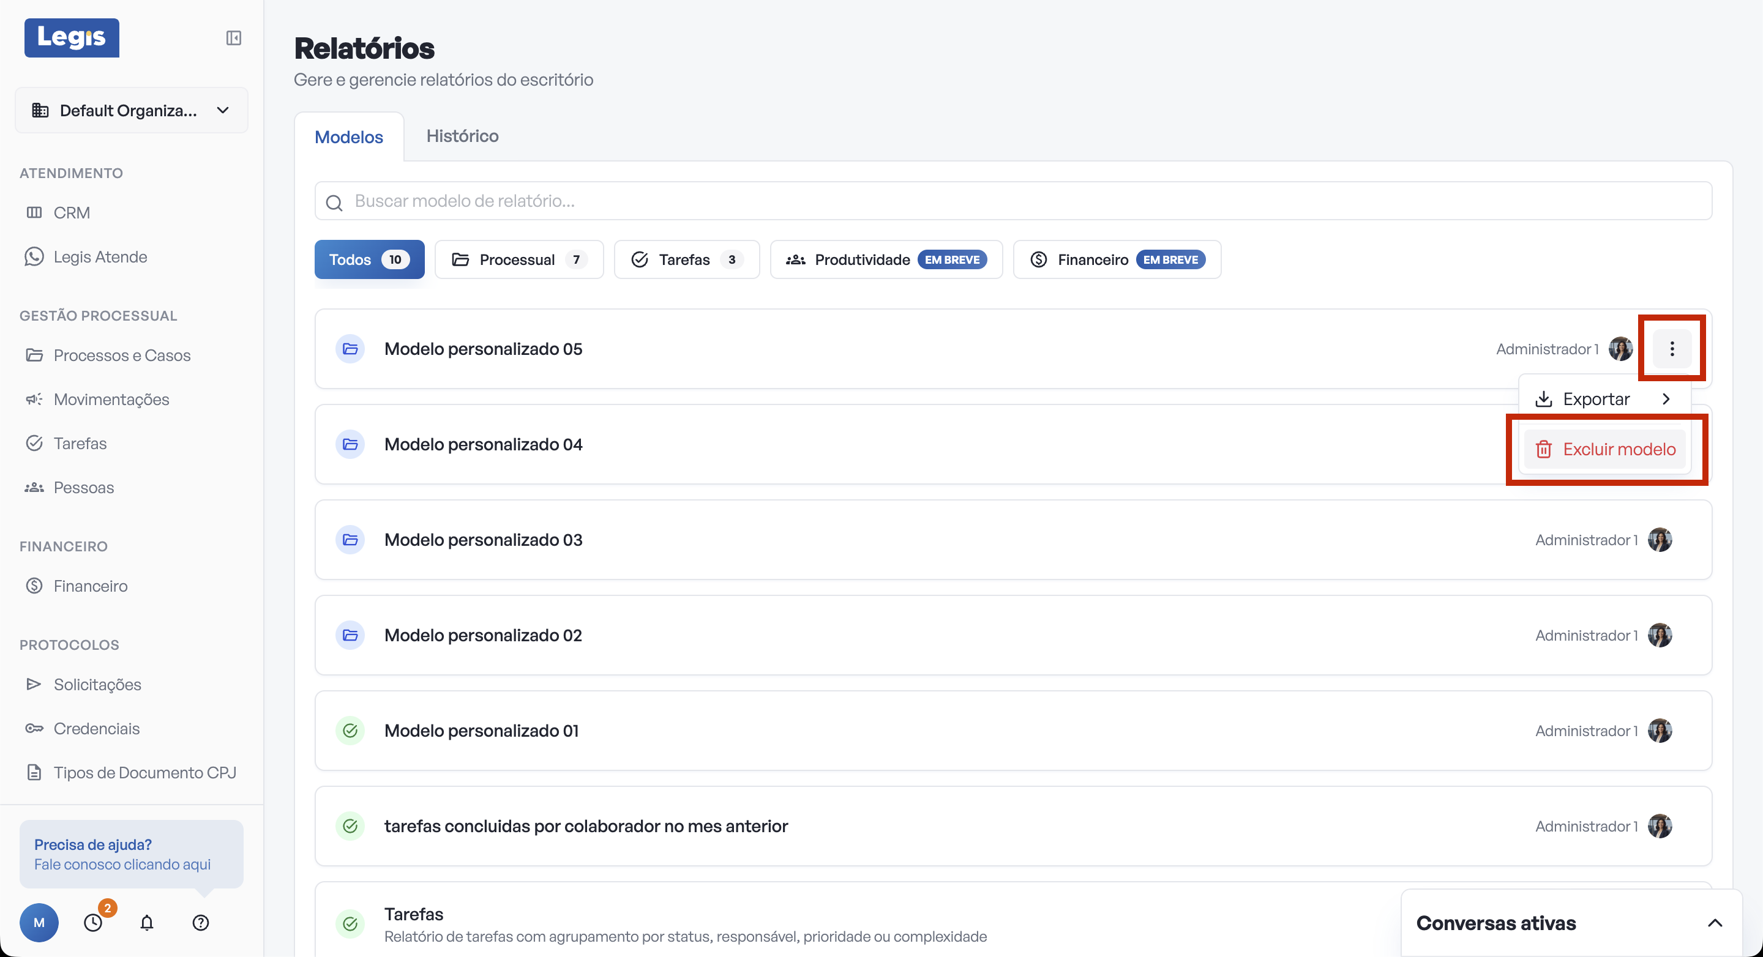Screen dimensions: 1763x957
Task: Collapse the sidebar panel icon
Action: pos(233,37)
